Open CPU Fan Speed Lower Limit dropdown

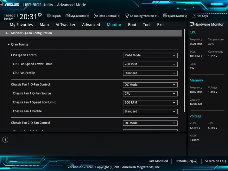[x=150, y=64]
